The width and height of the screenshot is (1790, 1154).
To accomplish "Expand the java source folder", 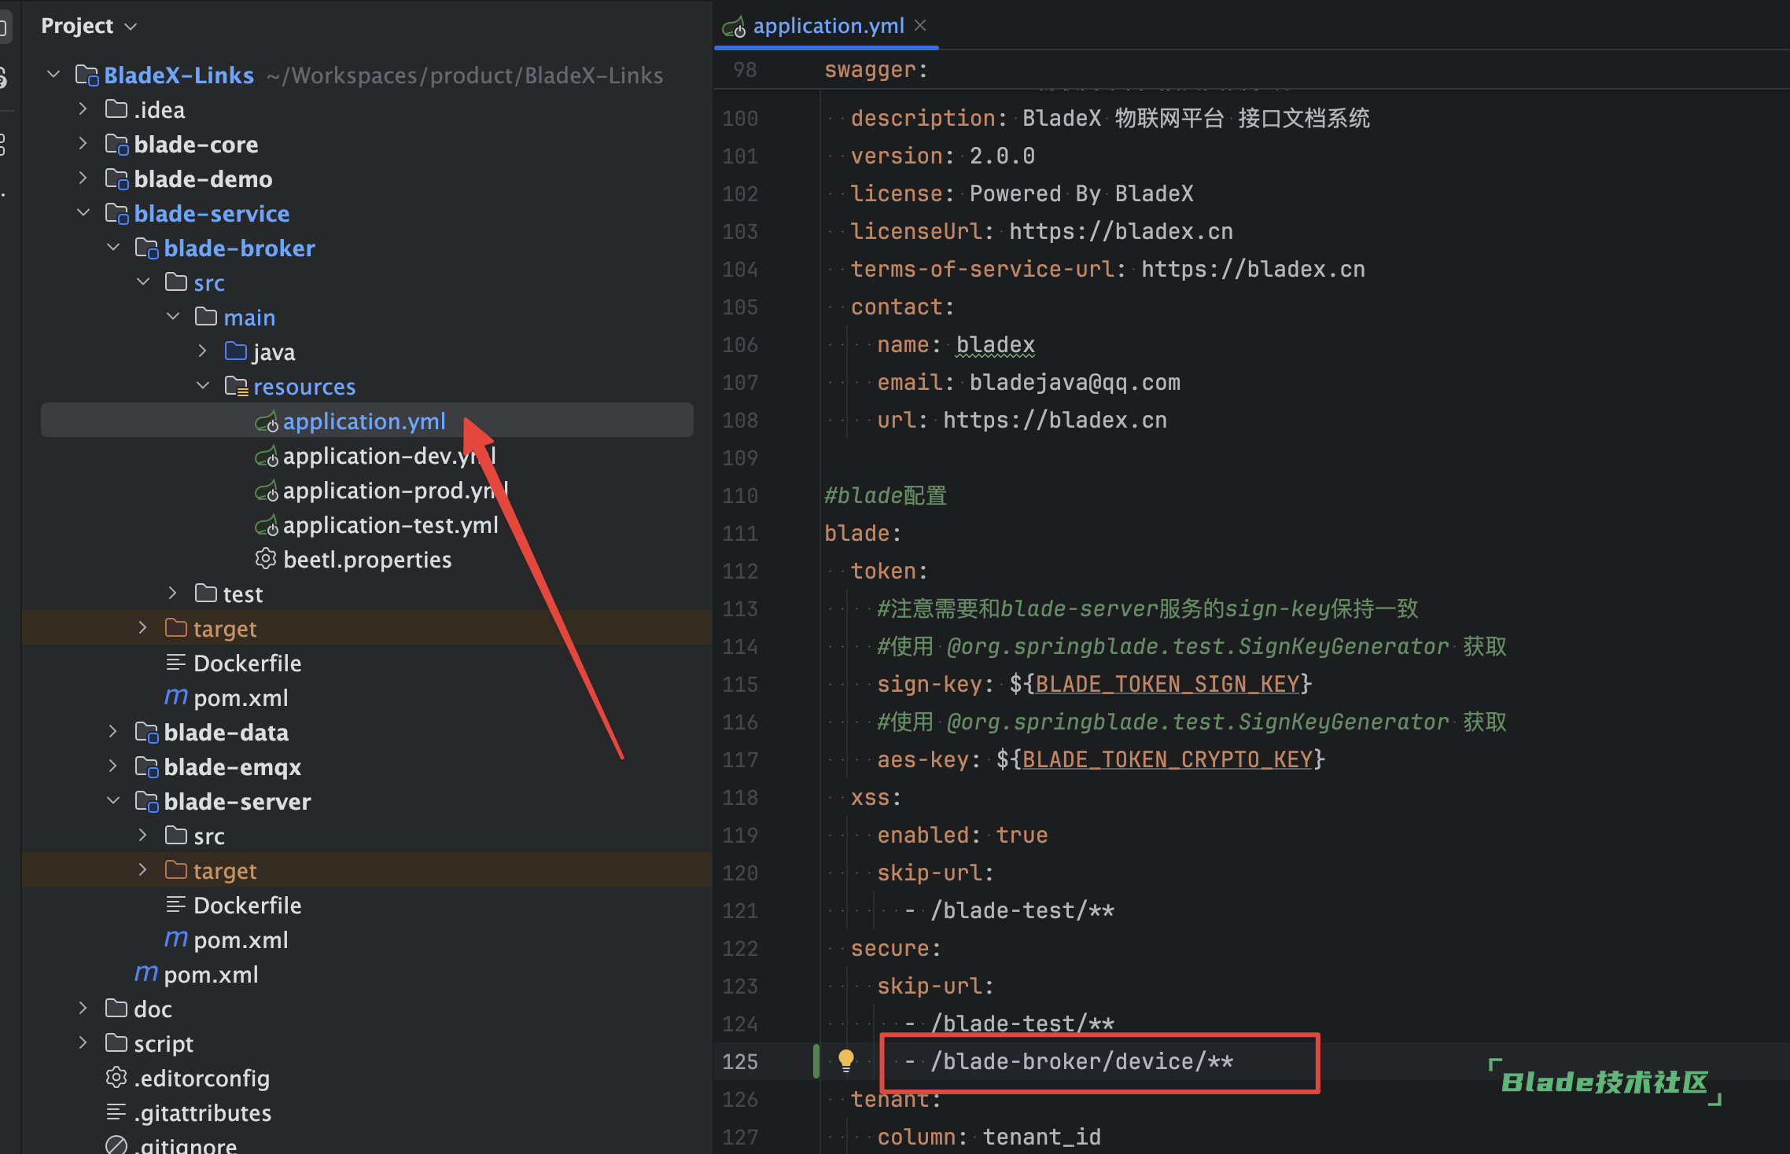I will point(203,351).
